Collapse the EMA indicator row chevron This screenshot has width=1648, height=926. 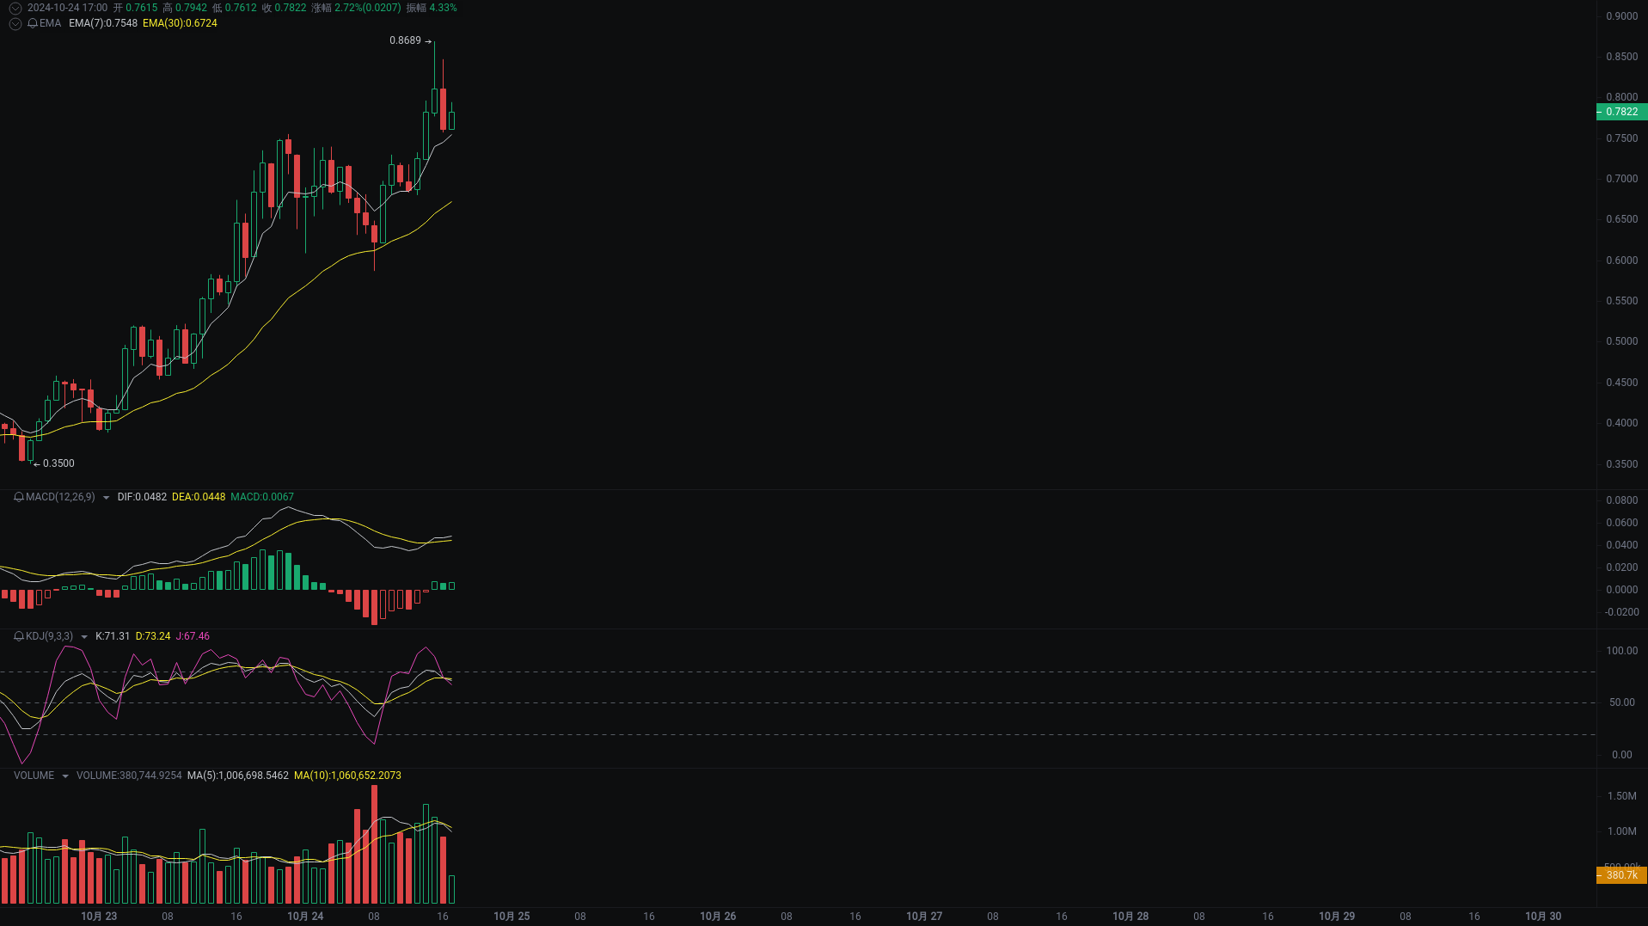15,23
